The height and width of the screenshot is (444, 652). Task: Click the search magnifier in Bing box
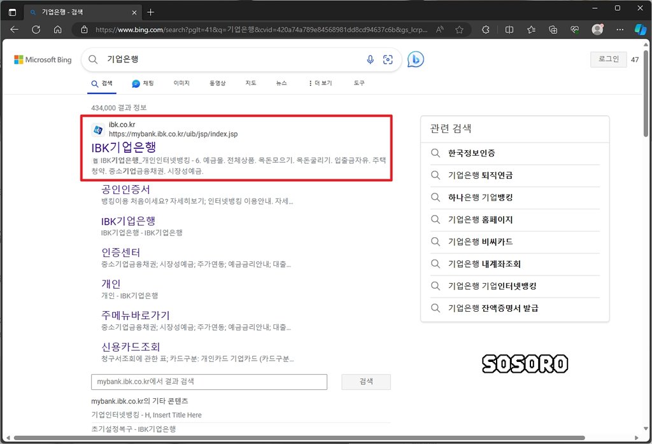(93, 60)
